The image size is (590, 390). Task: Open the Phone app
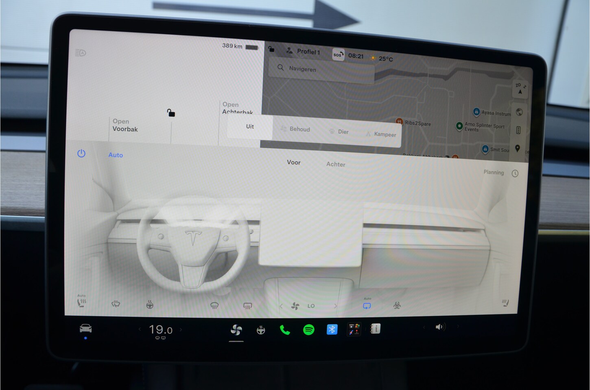(285, 330)
